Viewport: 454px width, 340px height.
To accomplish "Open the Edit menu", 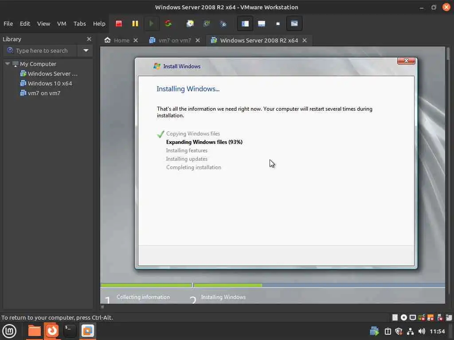I will (25, 24).
